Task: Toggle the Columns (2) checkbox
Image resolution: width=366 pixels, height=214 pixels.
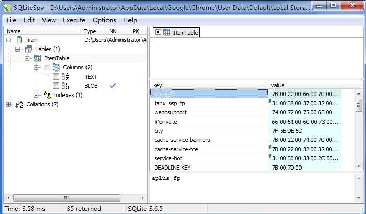Action: (x=47, y=67)
